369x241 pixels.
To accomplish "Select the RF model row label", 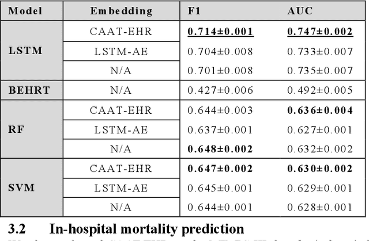I will coord(16,129).
